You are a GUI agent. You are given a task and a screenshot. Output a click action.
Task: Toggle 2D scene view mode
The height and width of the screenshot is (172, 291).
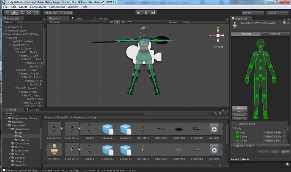pos(111,22)
